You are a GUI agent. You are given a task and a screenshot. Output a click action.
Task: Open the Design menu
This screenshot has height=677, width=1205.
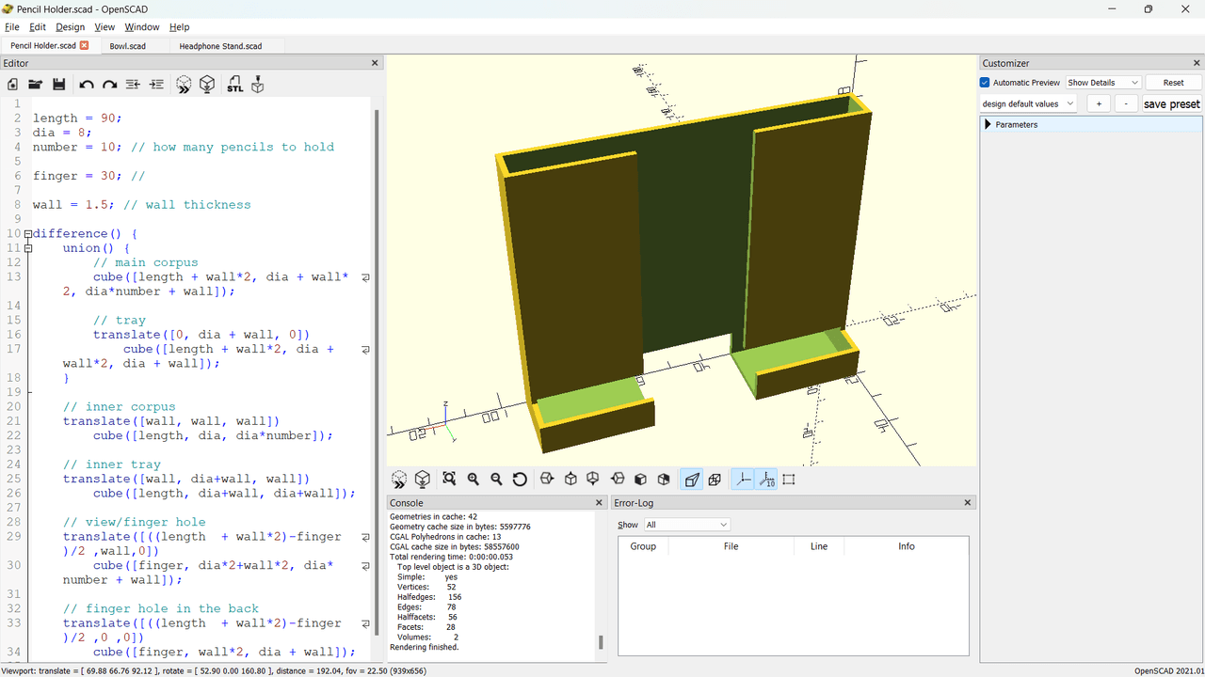(70, 27)
